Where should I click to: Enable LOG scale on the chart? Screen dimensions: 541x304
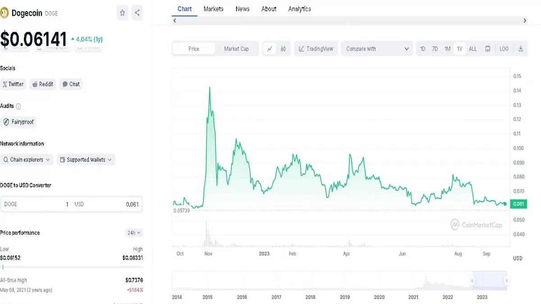click(x=504, y=49)
